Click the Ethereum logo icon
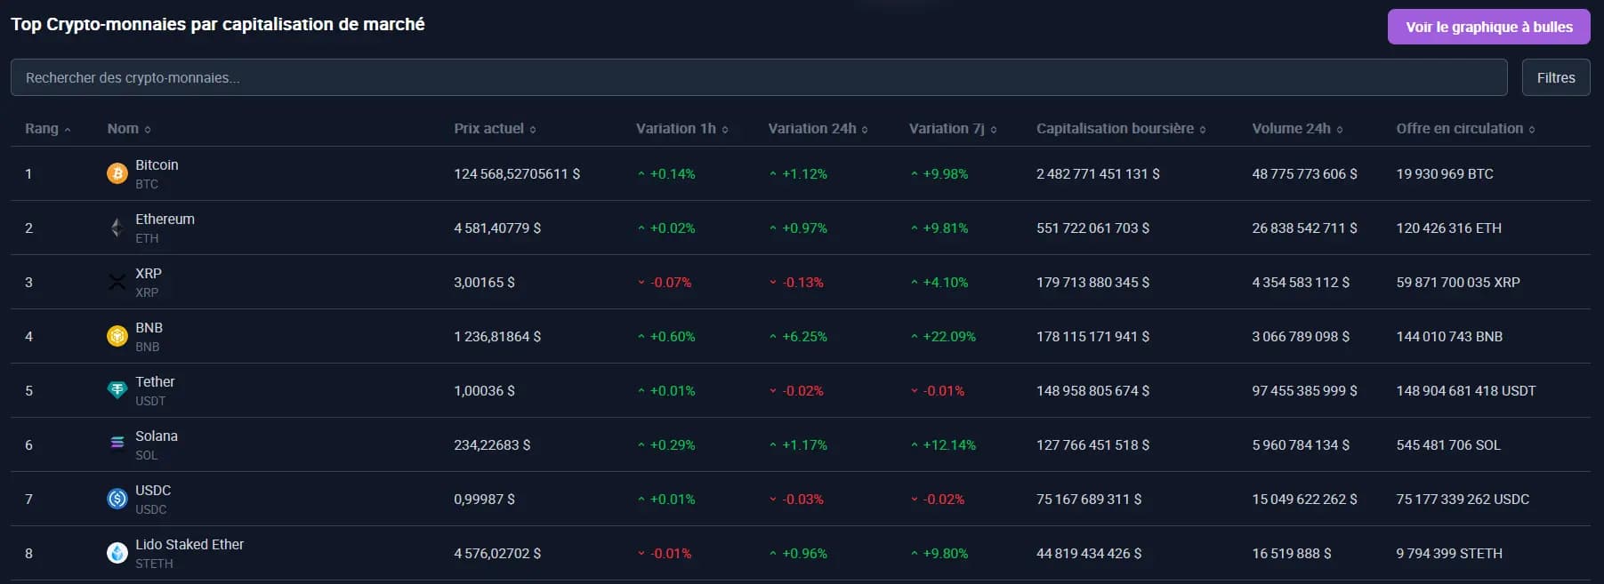The height and width of the screenshot is (584, 1604). 117,228
